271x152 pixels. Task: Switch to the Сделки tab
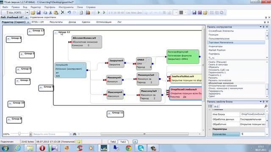86,22
